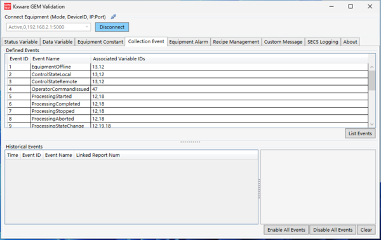Select the ControlStateLocal event row
Viewport: 381px width, 240px height.
coord(187,74)
